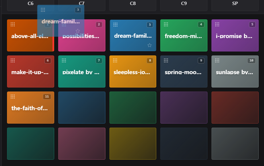Screen dimensions: 264x166
Task: Click the grip handle on the sunlapse pad
Action: [x=217, y=60]
